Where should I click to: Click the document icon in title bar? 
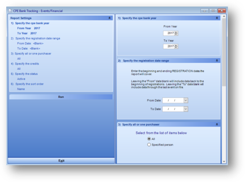10,11
